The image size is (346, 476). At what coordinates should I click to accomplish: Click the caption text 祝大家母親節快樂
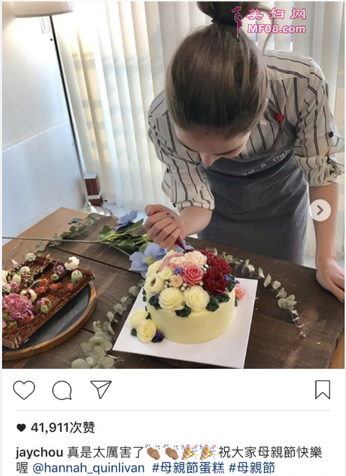coord(270,453)
